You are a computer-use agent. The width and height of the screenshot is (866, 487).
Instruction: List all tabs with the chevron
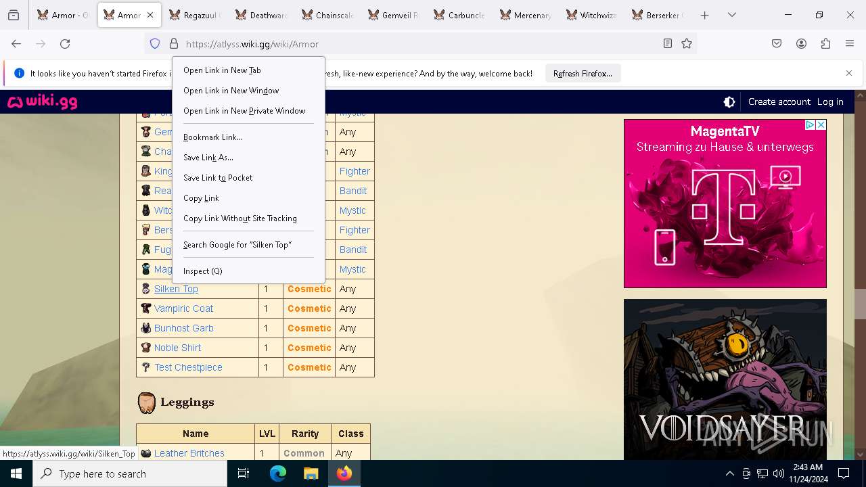(732, 15)
